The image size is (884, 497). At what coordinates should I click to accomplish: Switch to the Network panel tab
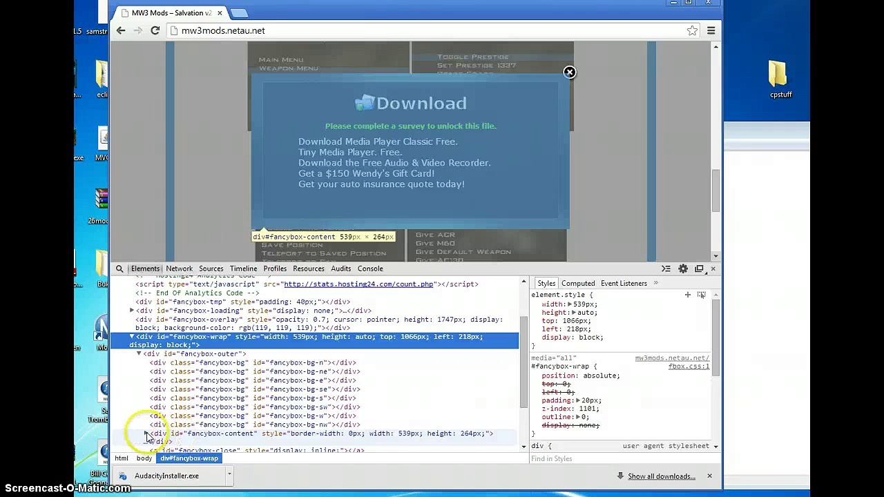tap(179, 269)
